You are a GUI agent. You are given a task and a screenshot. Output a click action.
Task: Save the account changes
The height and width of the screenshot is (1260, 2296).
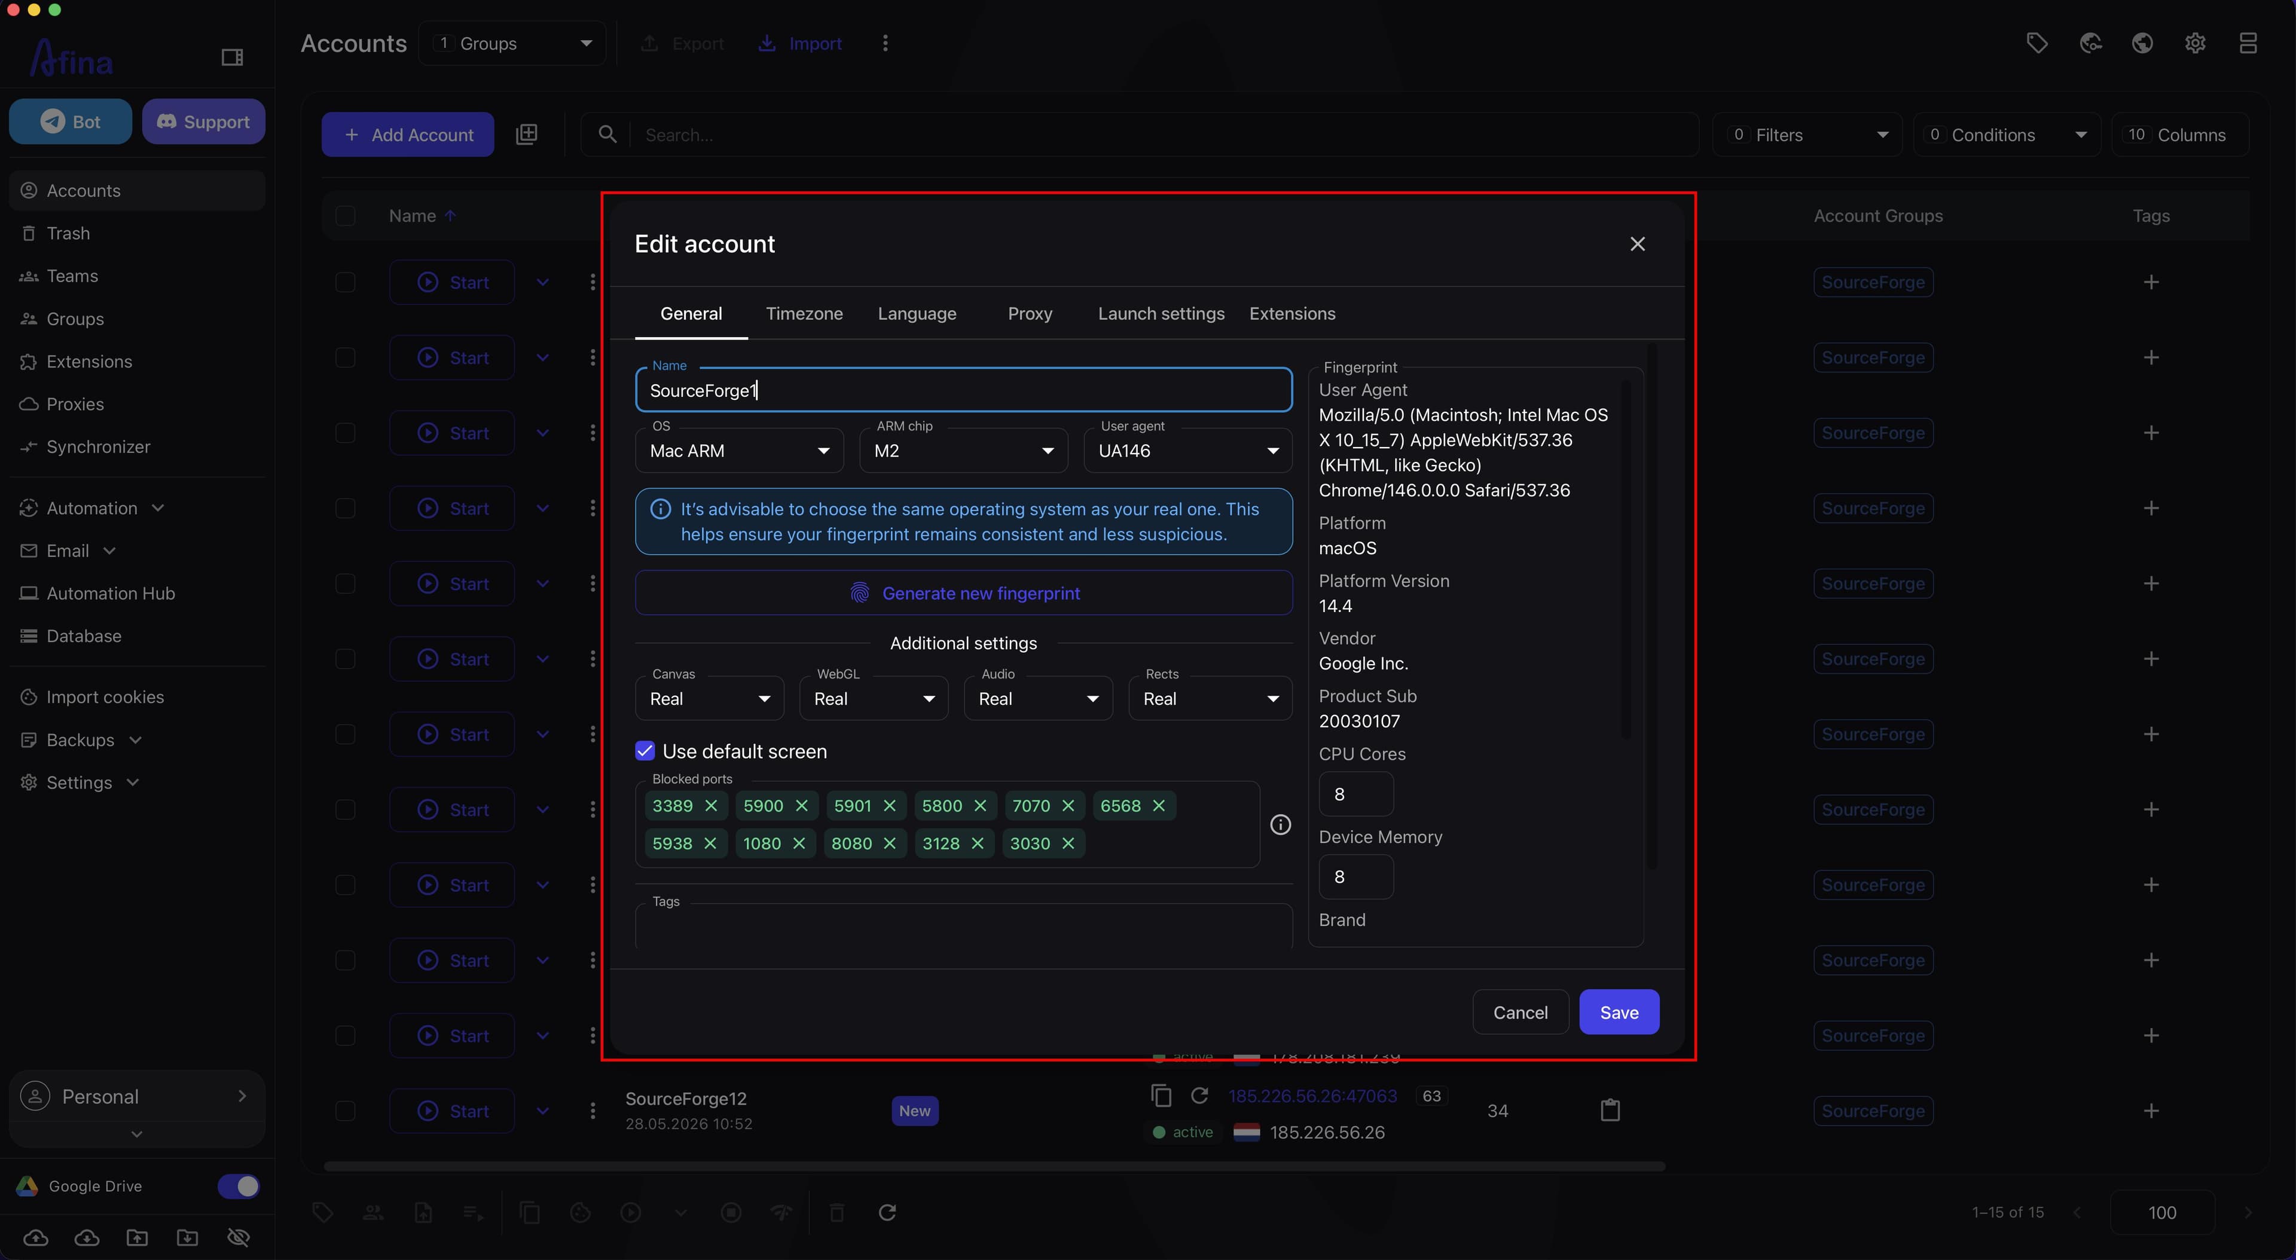[1620, 1013]
